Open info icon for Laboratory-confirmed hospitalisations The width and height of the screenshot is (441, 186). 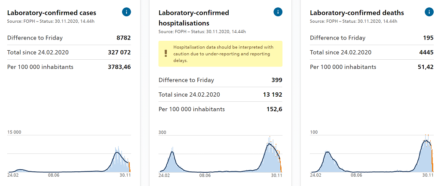pos(278,12)
